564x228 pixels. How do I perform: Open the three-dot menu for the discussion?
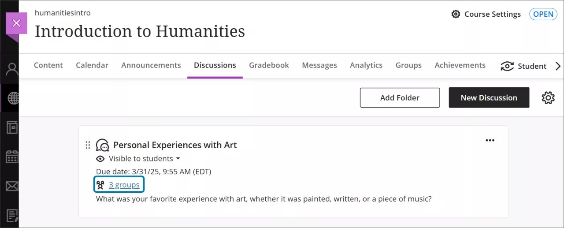pyautogui.click(x=490, y=140)
